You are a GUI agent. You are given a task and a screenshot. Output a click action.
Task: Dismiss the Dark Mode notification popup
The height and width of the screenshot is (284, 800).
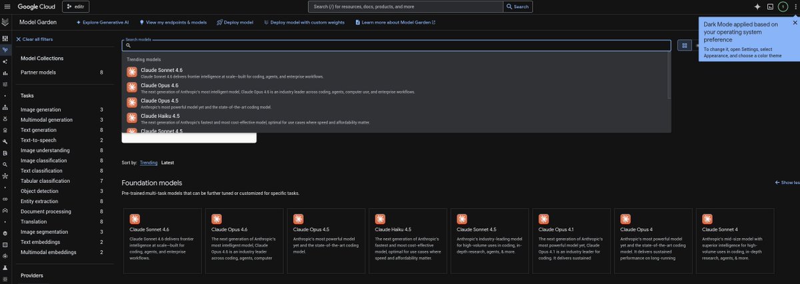[x=794, y=22]
